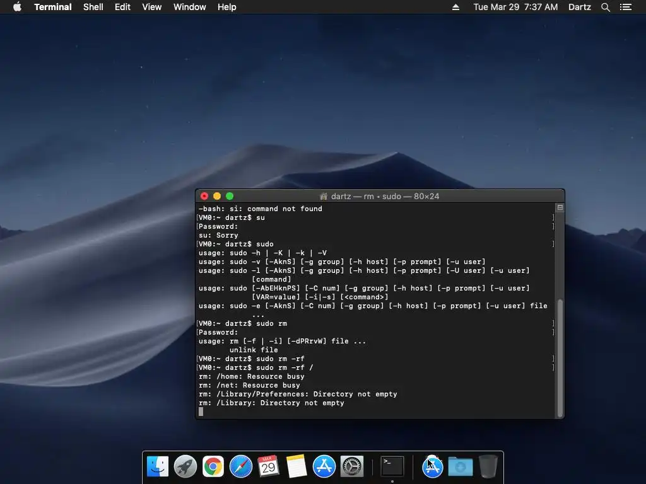
Task: Click the '/net: Resource busy' line
Action: (x=249, y=385)
